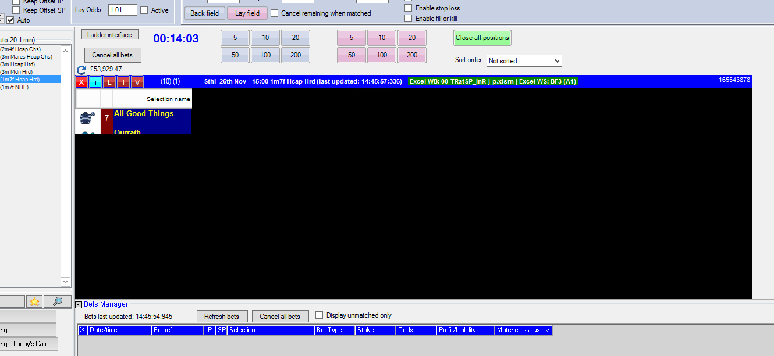Click the Selection column header in Bets Manager

coord(271,330)
